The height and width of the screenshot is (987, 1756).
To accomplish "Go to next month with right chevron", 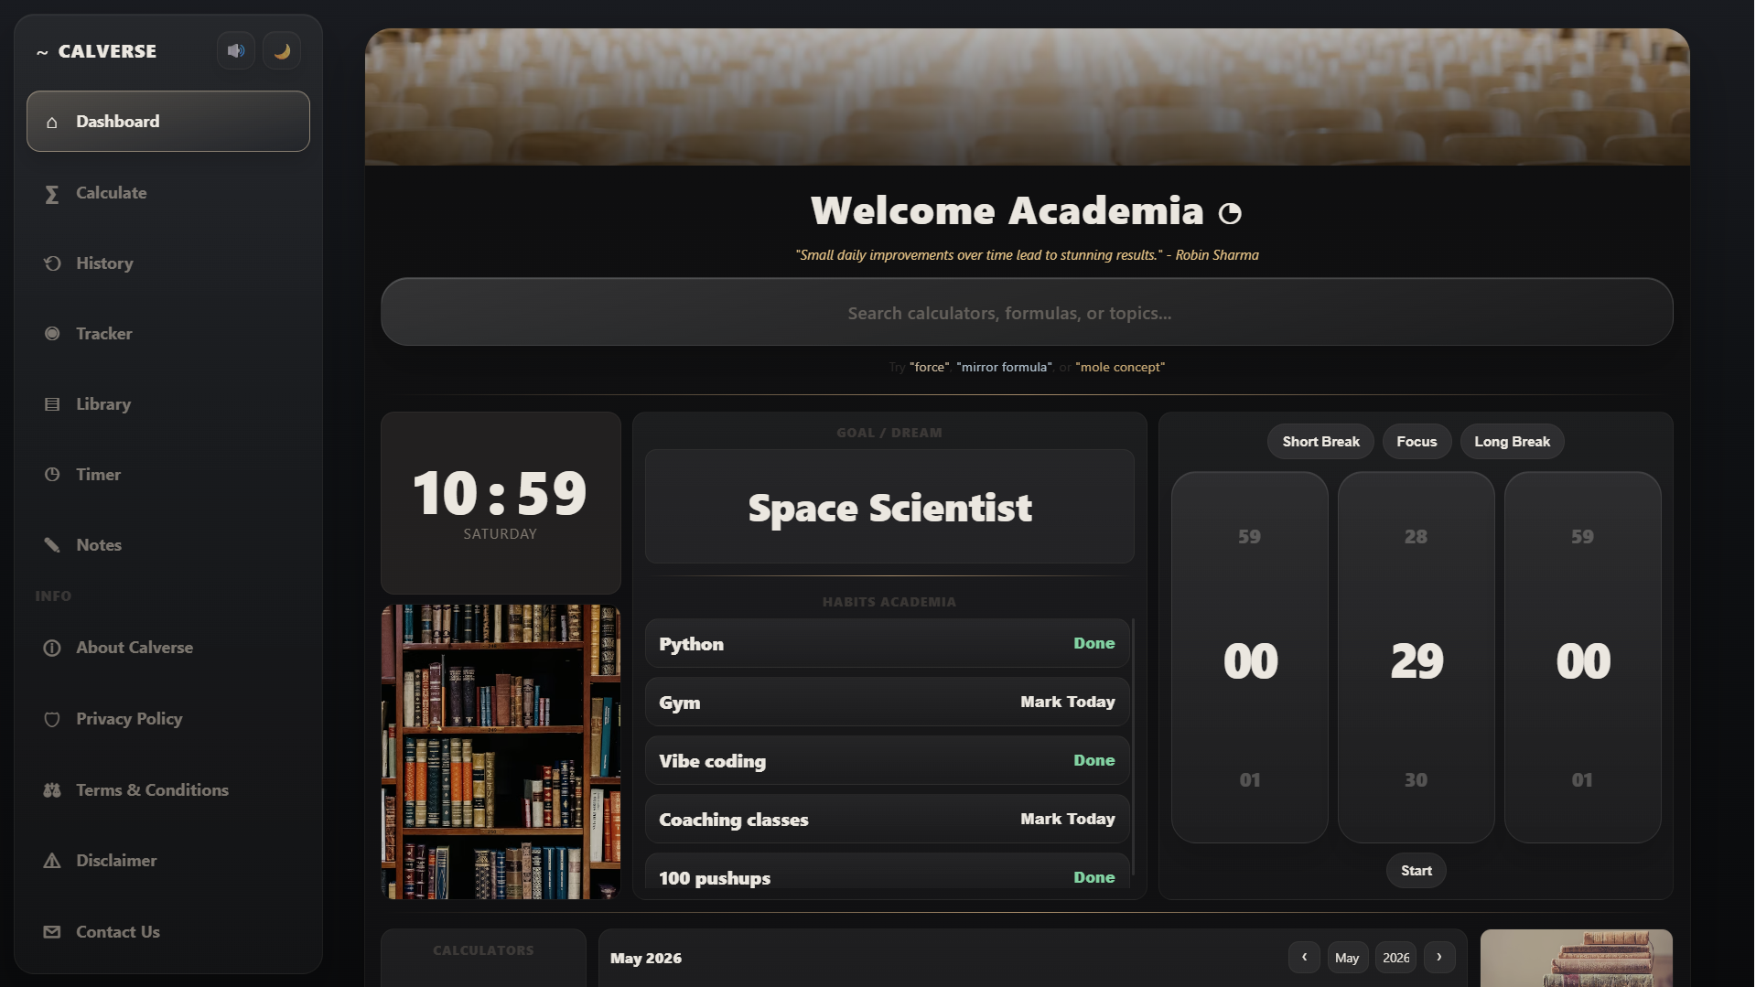I will point(1438,958).
